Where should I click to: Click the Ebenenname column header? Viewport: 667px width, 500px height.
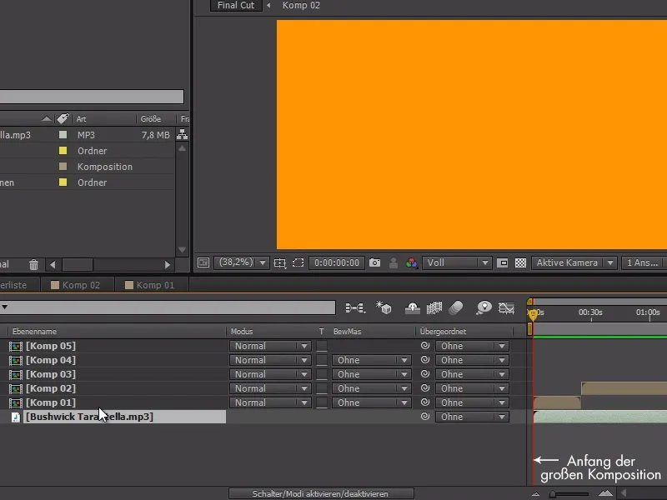tap(34, 331)
